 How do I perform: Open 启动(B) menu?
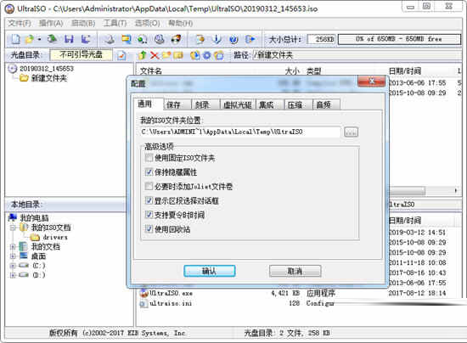(83, 23)
